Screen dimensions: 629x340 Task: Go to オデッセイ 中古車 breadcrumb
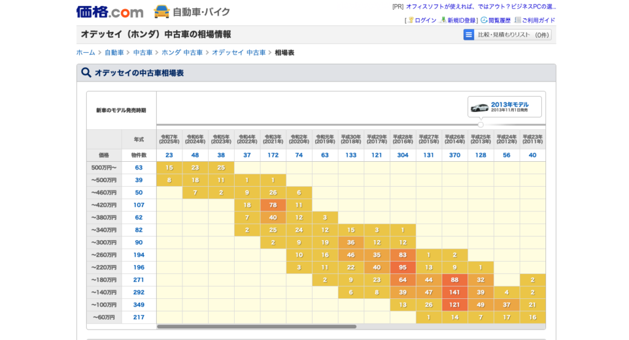pos(239,53)
